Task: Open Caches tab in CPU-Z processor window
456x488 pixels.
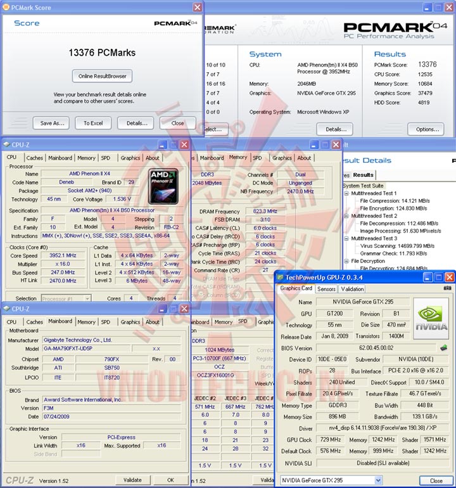Action: [35, 158]
